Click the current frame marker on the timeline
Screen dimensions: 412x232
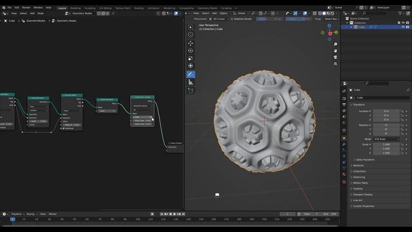[13, 219]
